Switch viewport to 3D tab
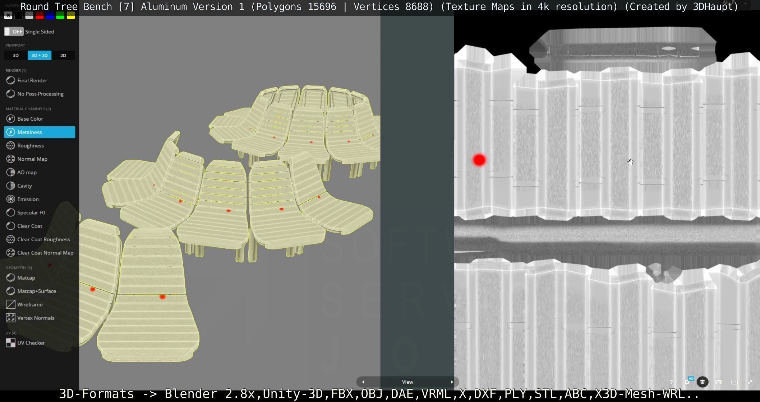760x402 pixels. 15,55
